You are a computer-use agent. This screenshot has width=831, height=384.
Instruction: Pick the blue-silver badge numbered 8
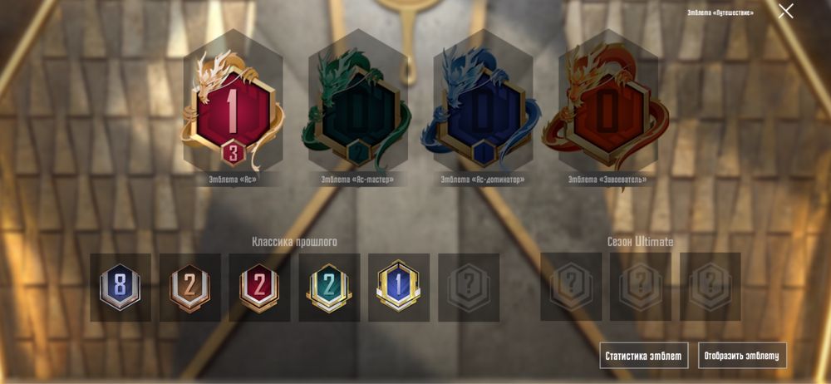pos(120,287)
